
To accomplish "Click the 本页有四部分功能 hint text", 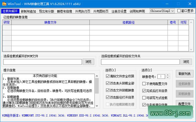I will (x=45, y=76).
